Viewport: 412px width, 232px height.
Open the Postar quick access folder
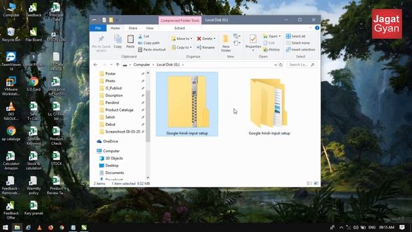[x=110, y=73]
